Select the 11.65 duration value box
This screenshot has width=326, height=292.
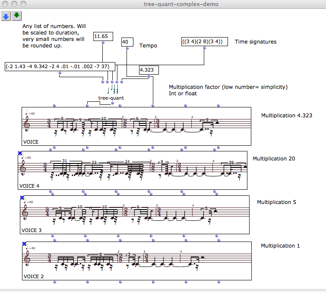point(103,36)
